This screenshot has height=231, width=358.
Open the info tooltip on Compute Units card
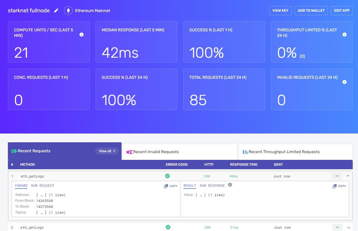click(x=81, y=34)
